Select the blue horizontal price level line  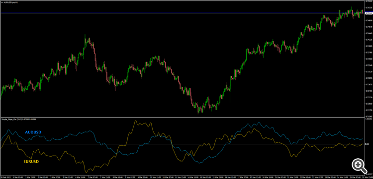pos(182,13)
